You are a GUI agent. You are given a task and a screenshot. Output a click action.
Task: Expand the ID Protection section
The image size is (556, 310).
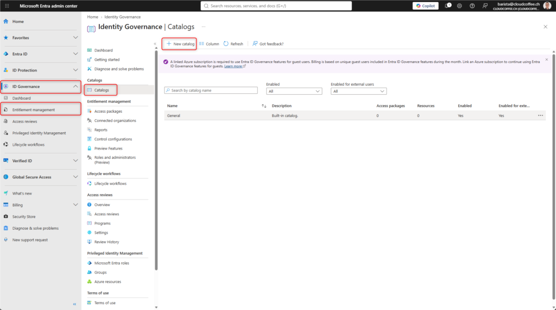click(x=75, y=70)
